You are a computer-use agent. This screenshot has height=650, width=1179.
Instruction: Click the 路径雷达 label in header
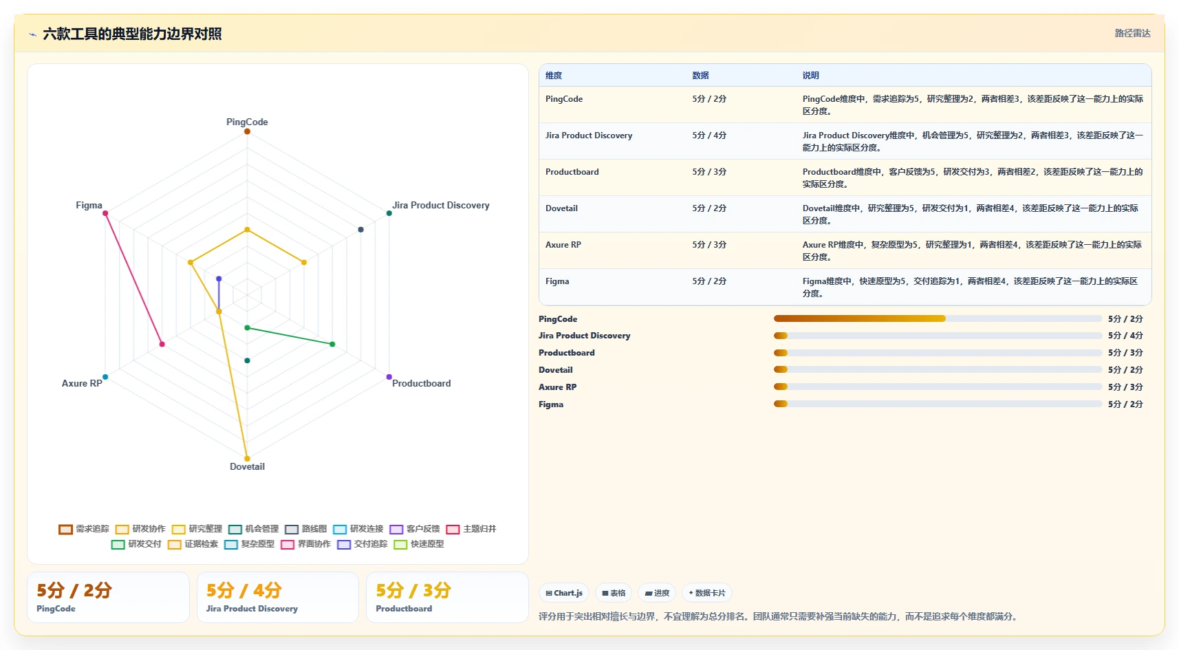(1132, 33)
